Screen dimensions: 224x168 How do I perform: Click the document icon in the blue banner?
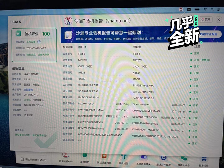coord(68,35)
